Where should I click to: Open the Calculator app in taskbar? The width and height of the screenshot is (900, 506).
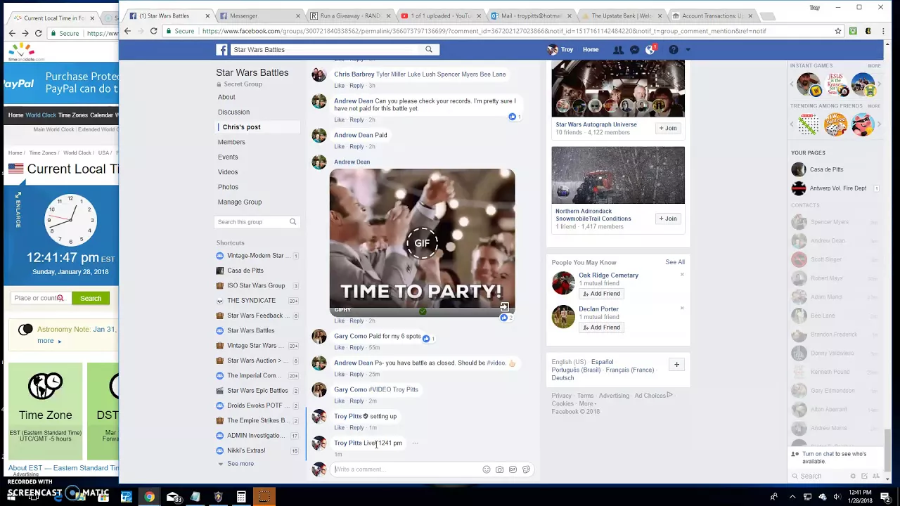(x=241, y=497)
